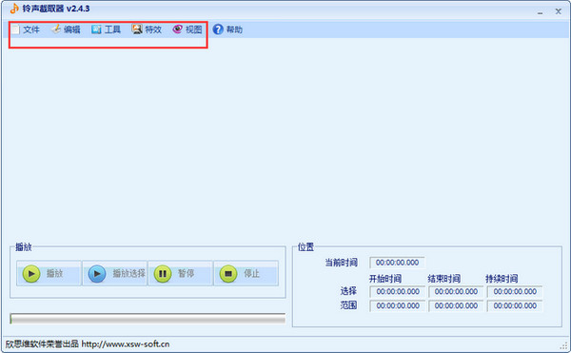
Task: Open the 帮助 (Help) menu
Action: [x=227, y=29]
